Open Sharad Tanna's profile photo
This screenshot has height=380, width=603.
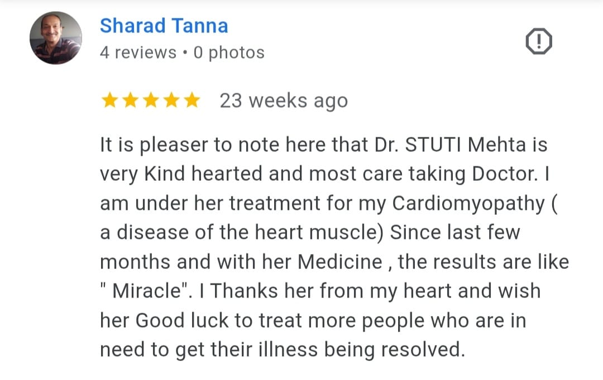pyautogui.click(x=56, y=39)
